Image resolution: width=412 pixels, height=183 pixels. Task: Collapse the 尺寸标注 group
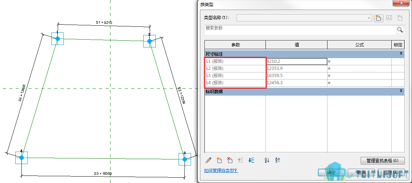[401, 54]
